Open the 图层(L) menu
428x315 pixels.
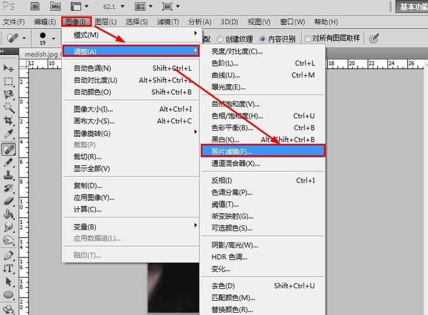tap(105, 22)
